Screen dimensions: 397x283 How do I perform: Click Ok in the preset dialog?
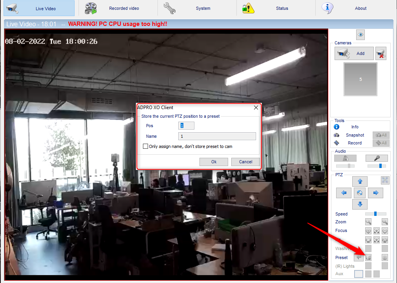click(214, 162)
